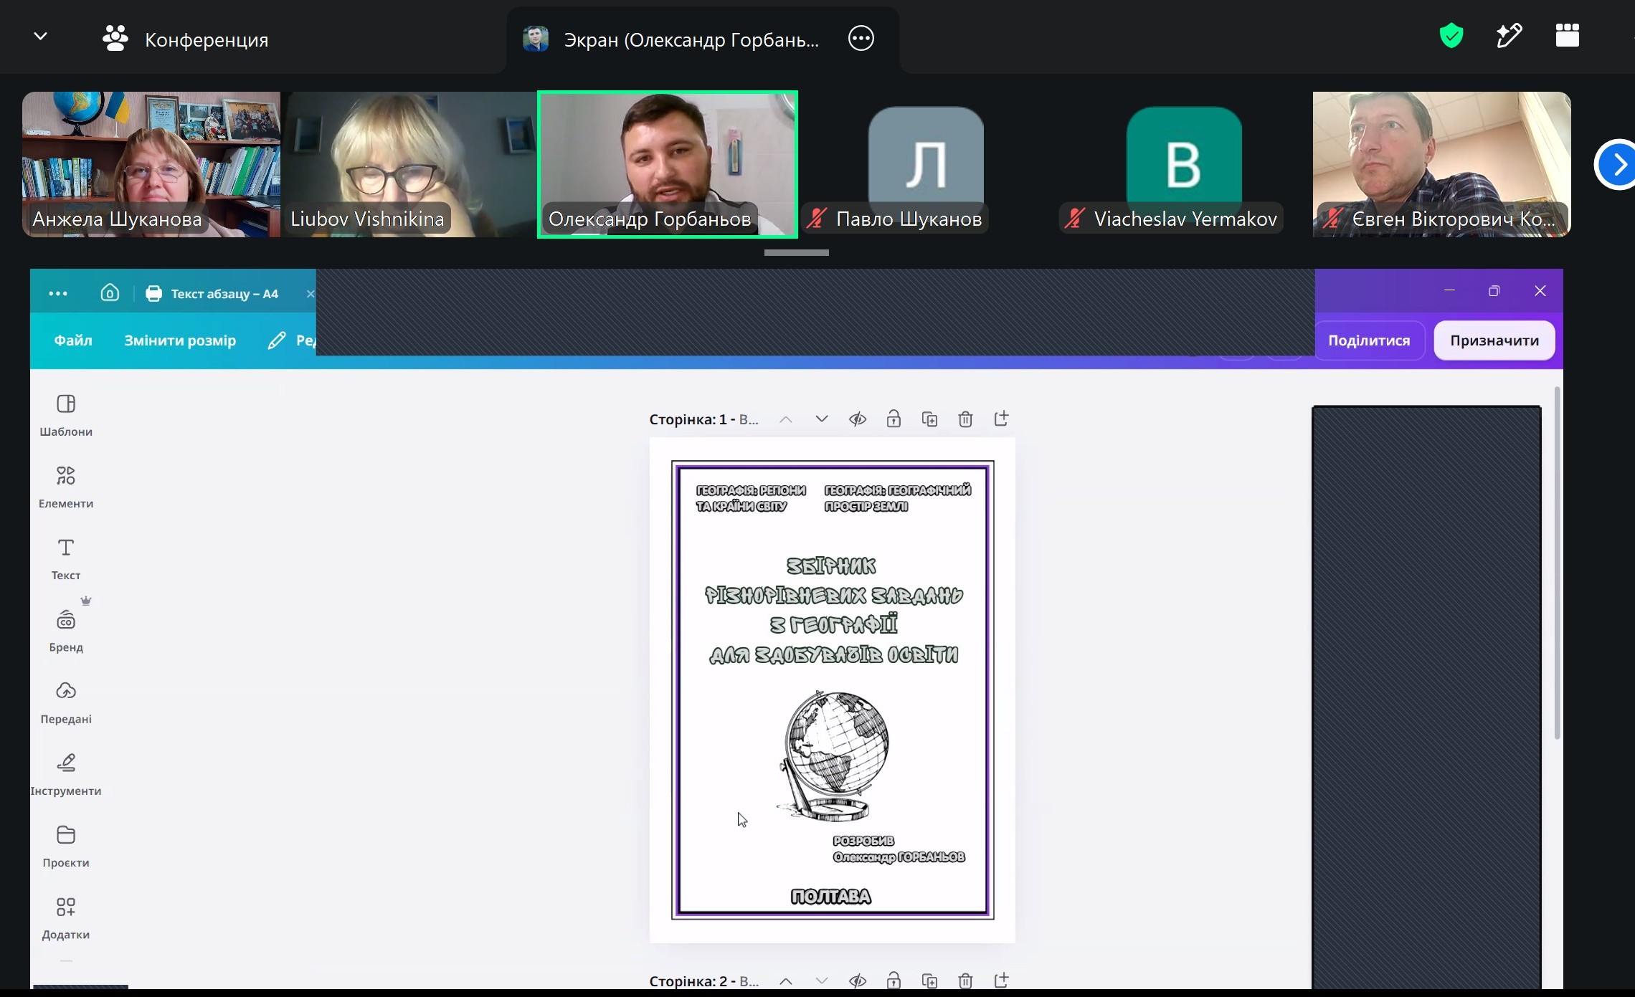Open the Передані uploads panel
Screen dimensions: 1635x997
[66, 702]
